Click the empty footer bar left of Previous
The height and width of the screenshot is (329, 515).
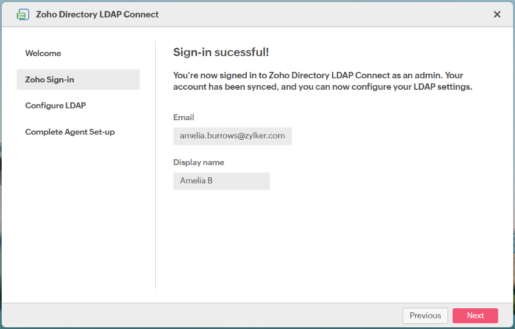[202, 315]
